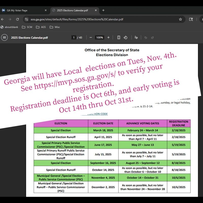Image resolution: width=203 pixels, height=203 pixels.
Task: Click February 24 – March 14 cell
Action: click(143, 130)
